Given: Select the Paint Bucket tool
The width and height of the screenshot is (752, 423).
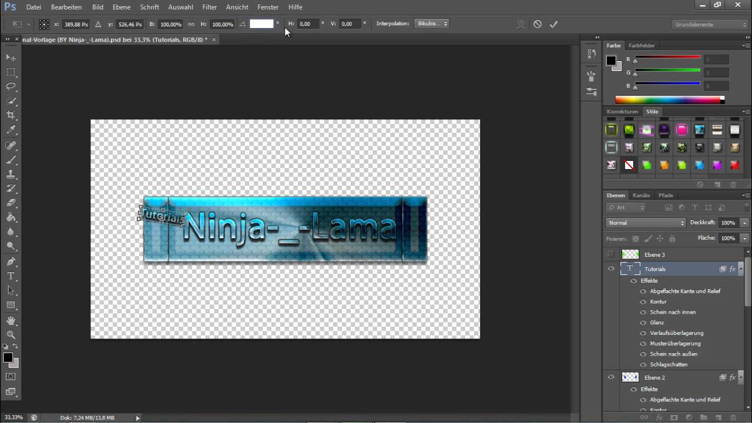Looking at the screenshot, I should pyautogui.click(x=11, y=218).
